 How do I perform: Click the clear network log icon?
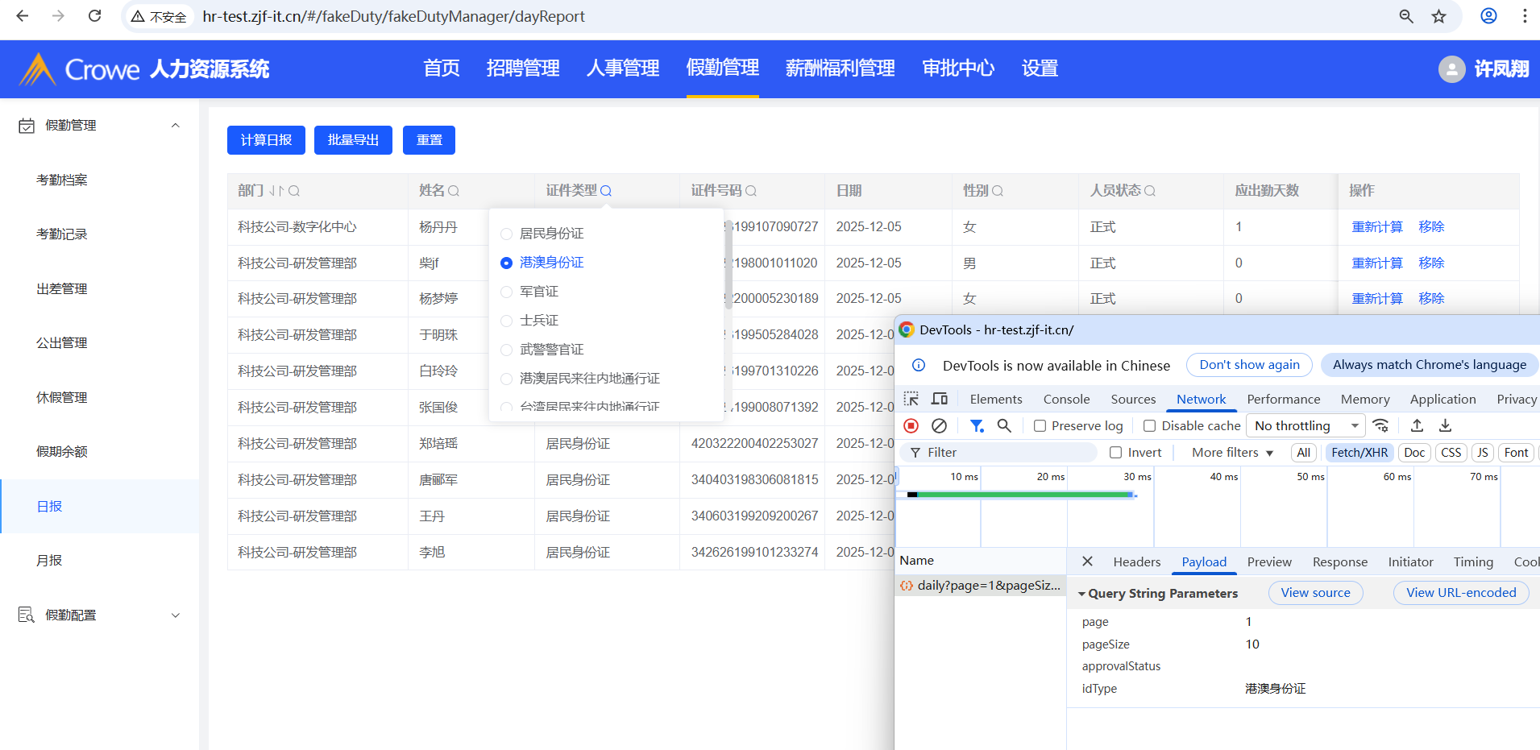point(939,425)
